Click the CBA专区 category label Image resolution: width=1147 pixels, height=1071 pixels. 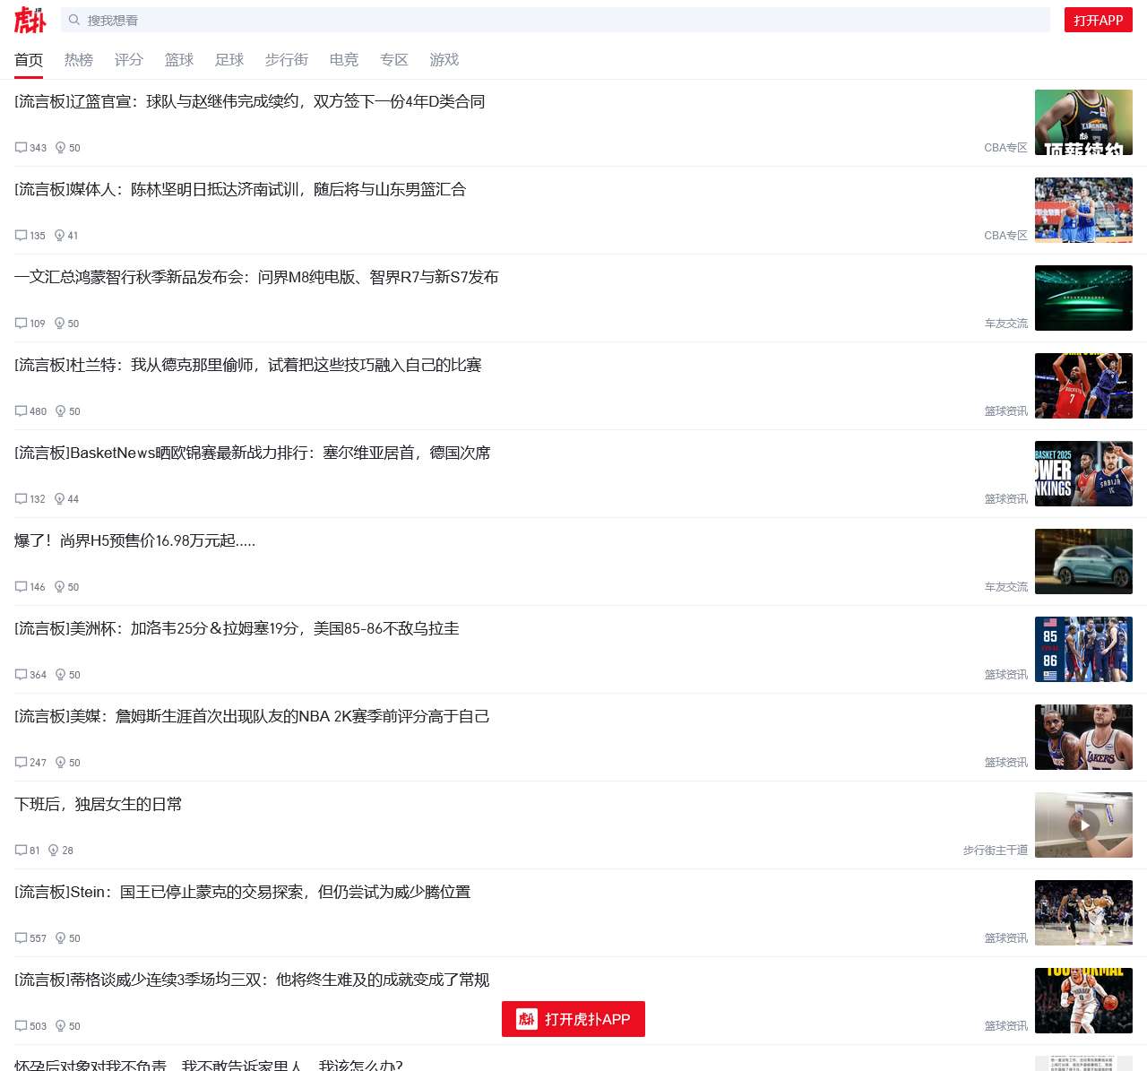tap(1005, 148)
